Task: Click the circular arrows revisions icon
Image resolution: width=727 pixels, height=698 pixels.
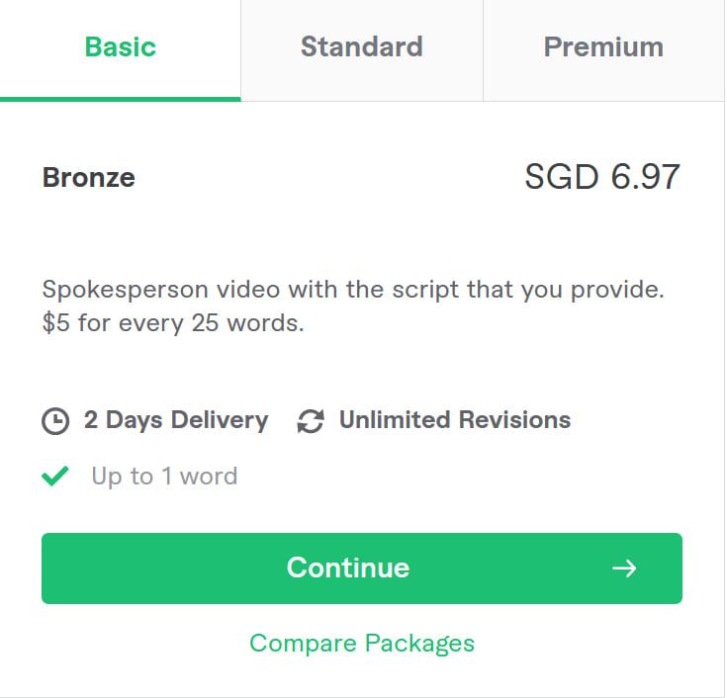Action: [x=311, y=421]
